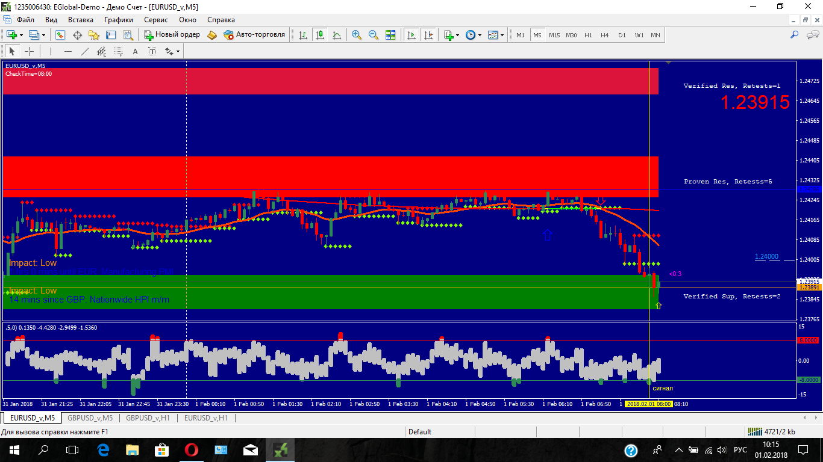Switch timeframe to M1

(x=521, y=35)
